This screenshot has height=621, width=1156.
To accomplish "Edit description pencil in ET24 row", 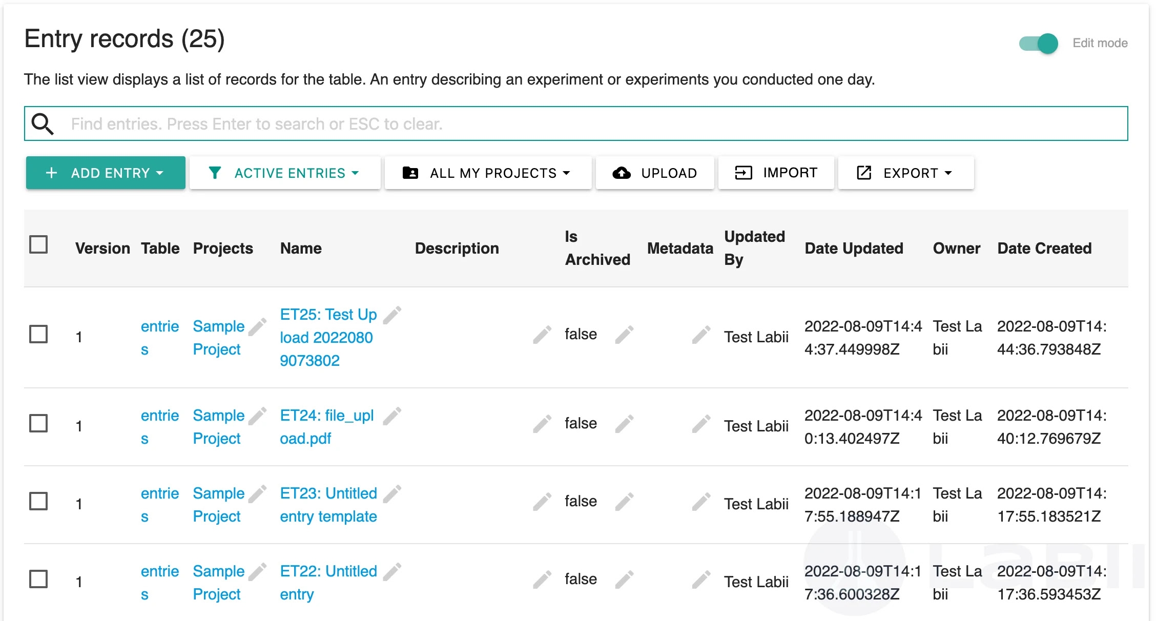I will [542, 424].
